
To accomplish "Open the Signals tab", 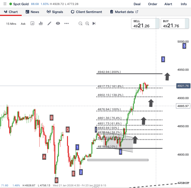I will coord(55,12).
